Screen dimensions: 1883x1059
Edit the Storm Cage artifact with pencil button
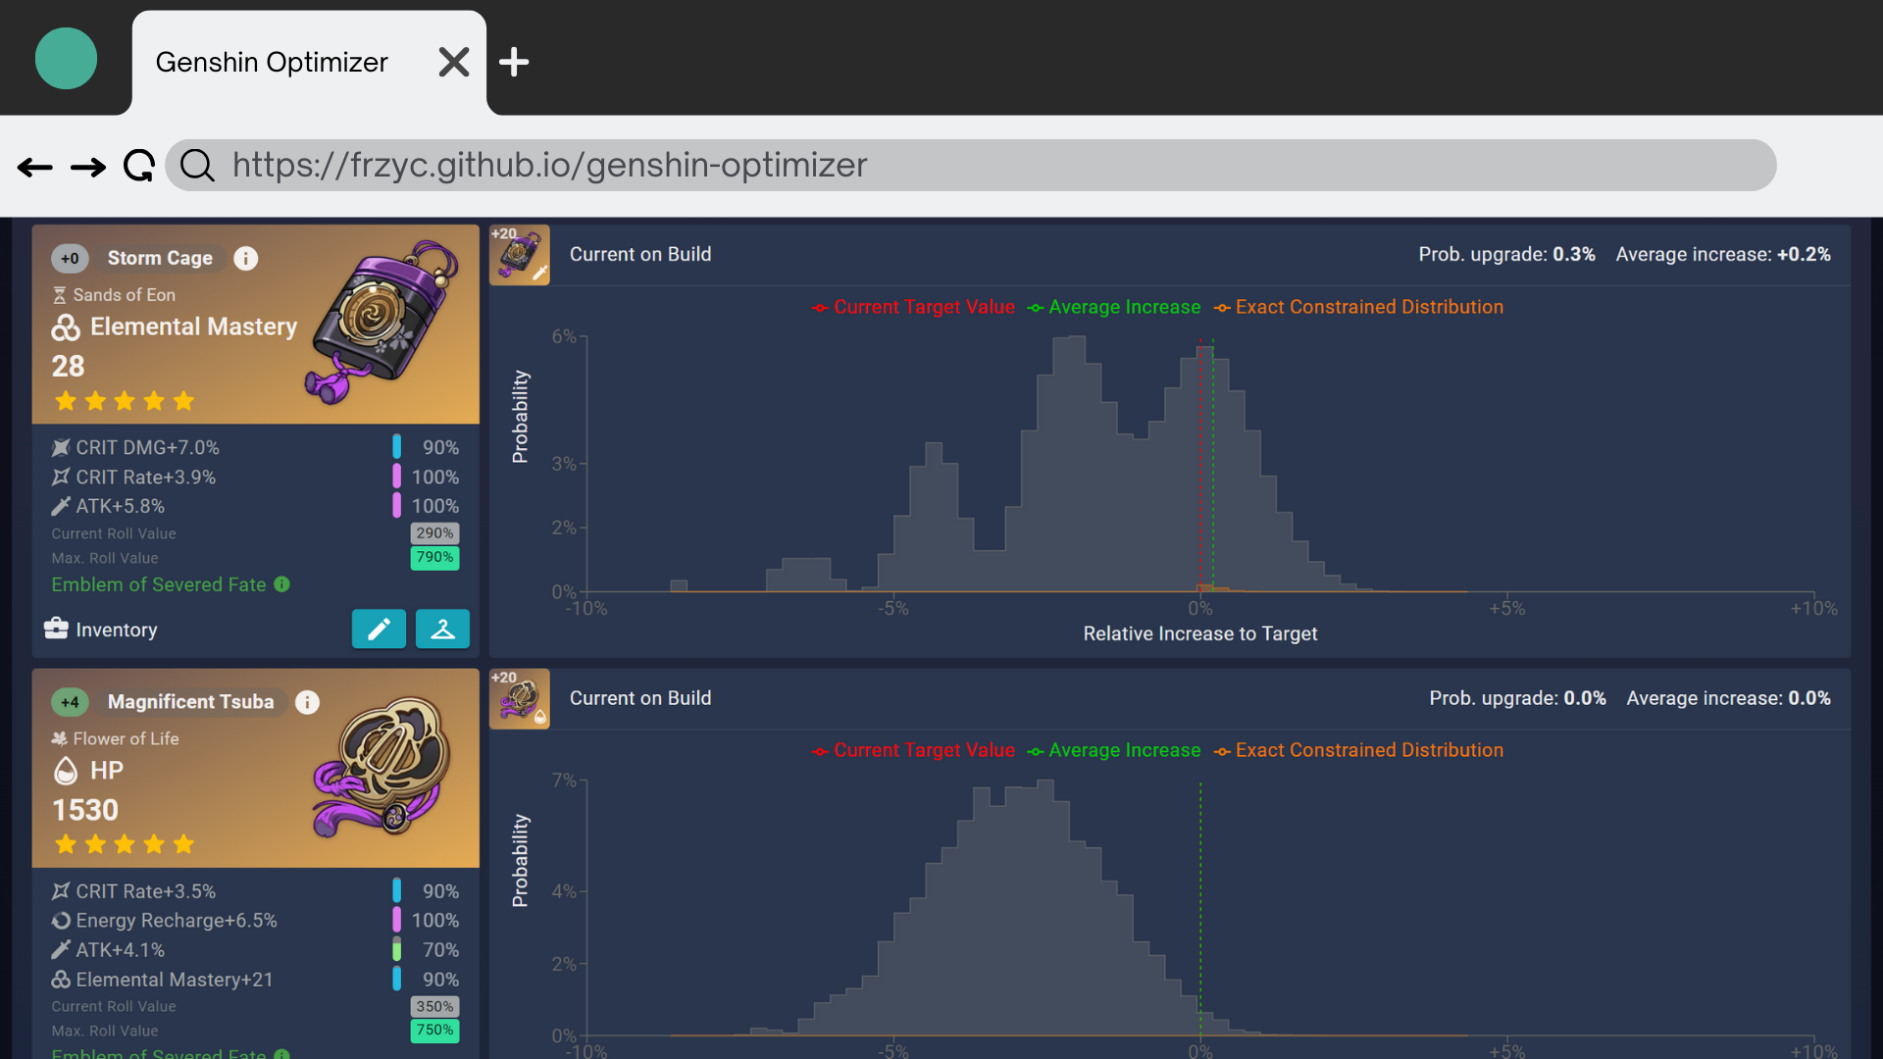click(379, 630)
